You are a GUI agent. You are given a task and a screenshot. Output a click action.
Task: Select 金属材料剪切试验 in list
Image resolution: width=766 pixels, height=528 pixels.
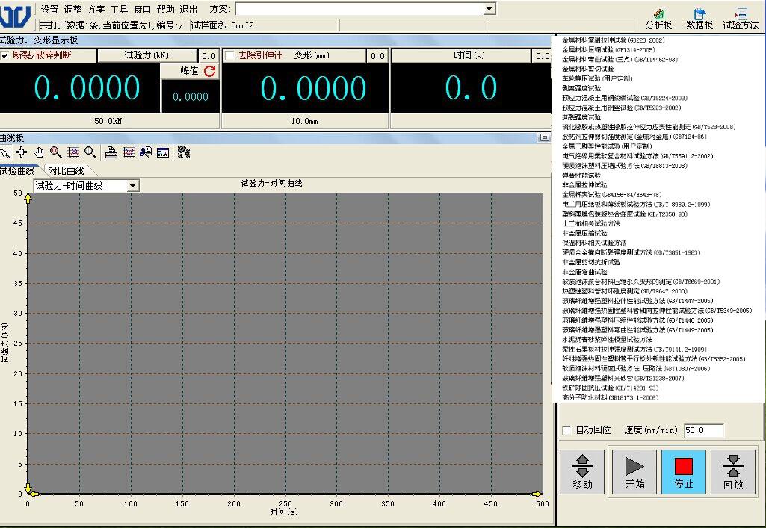pyautogui.click(x=587, y=69)
